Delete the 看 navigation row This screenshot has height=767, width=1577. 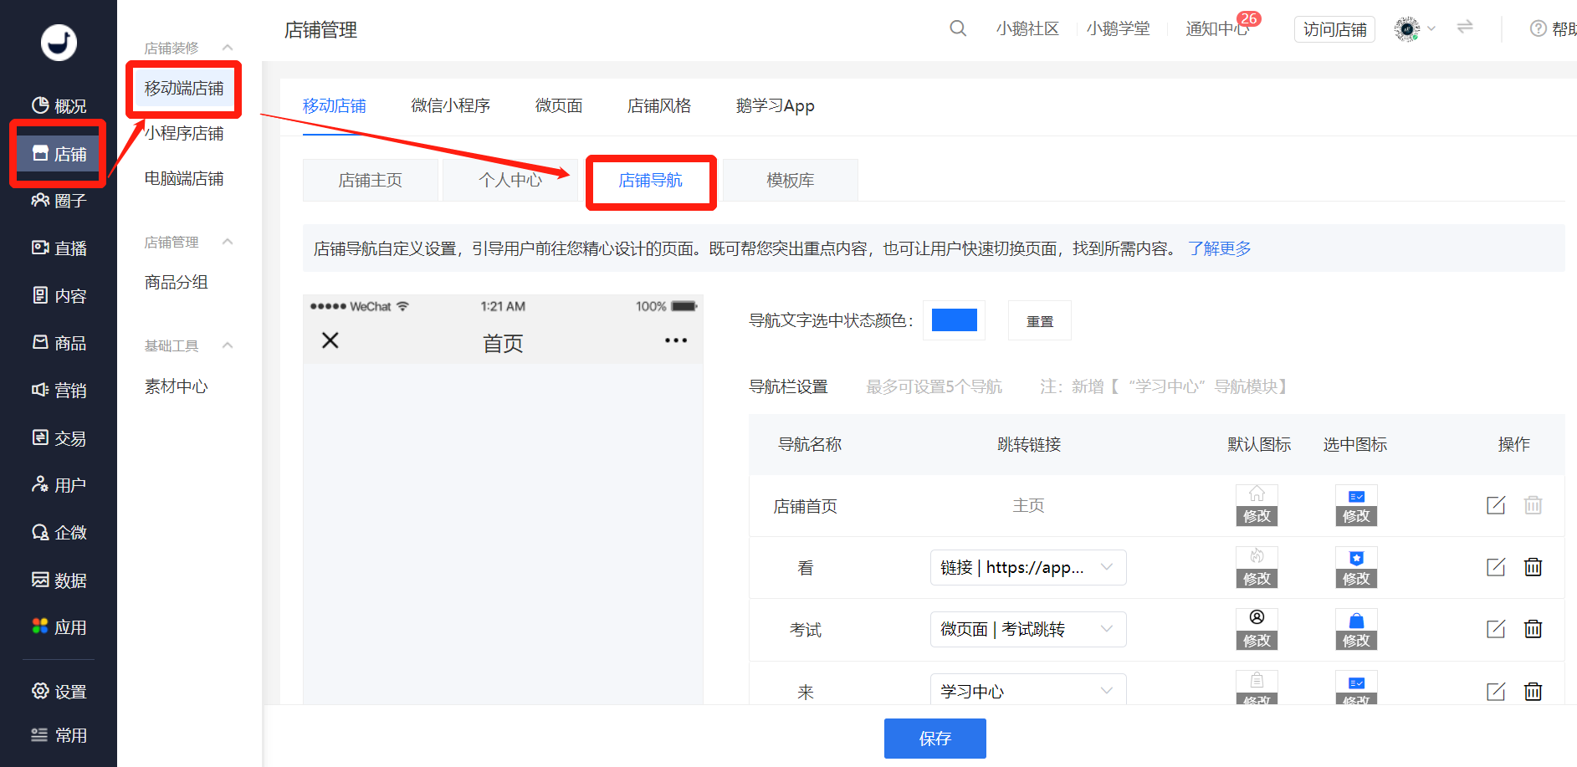1533,567
